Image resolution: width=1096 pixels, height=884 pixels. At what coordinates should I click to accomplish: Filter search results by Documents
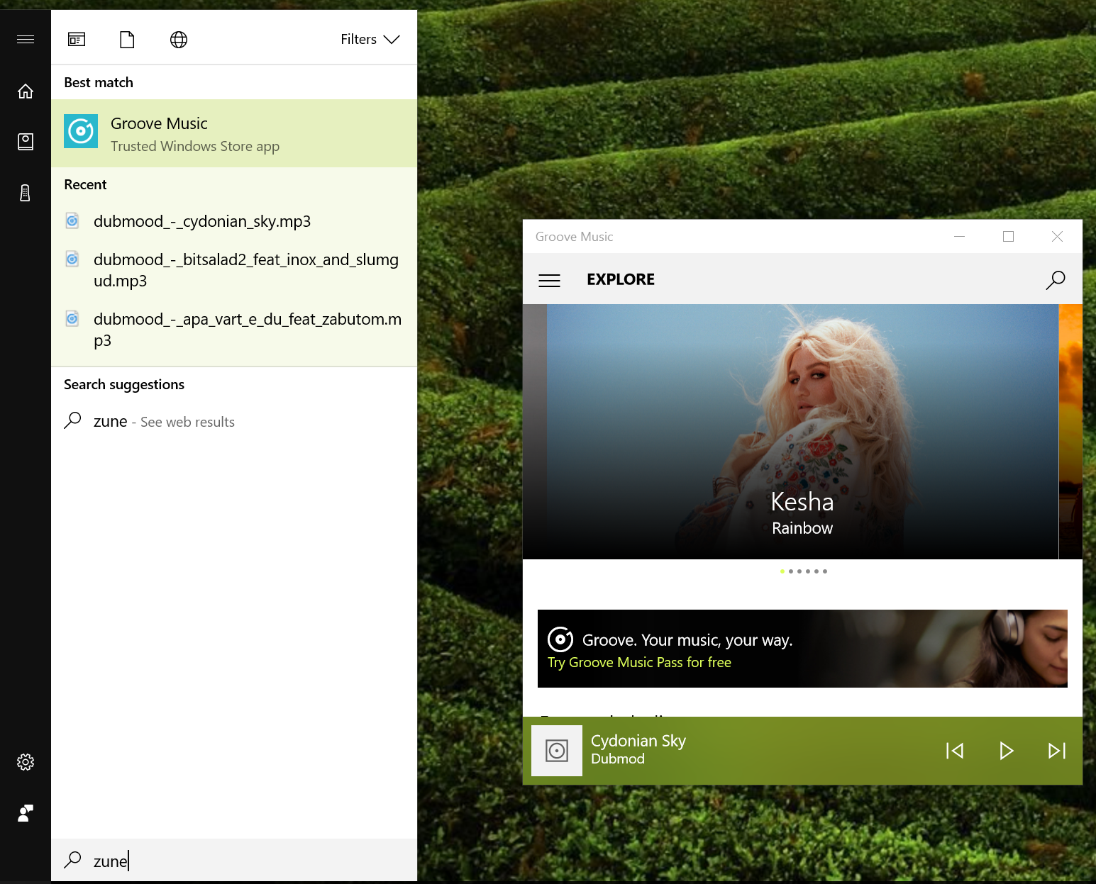127,40
